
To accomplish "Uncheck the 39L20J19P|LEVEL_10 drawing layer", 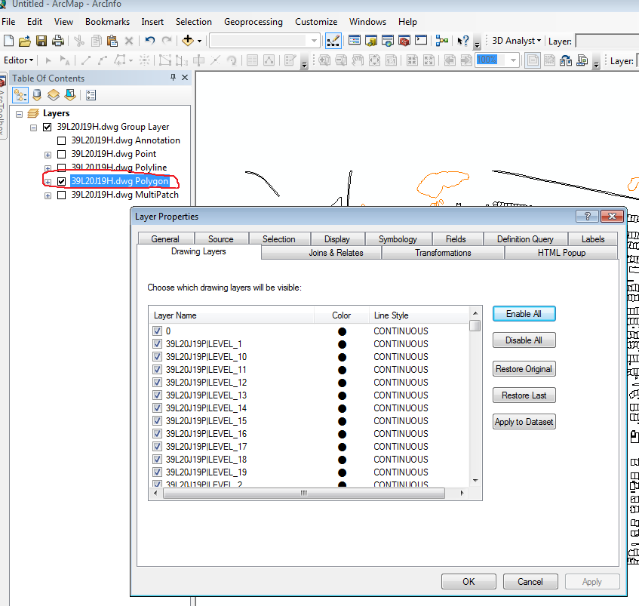I will (158, 357).
